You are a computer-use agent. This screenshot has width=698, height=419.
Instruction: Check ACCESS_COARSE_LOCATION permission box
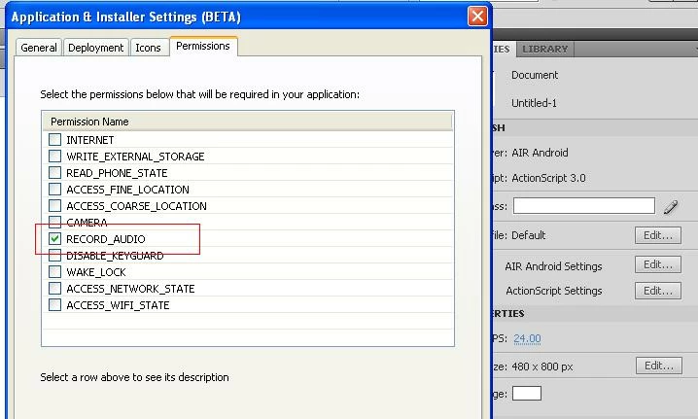click(54, 205)
